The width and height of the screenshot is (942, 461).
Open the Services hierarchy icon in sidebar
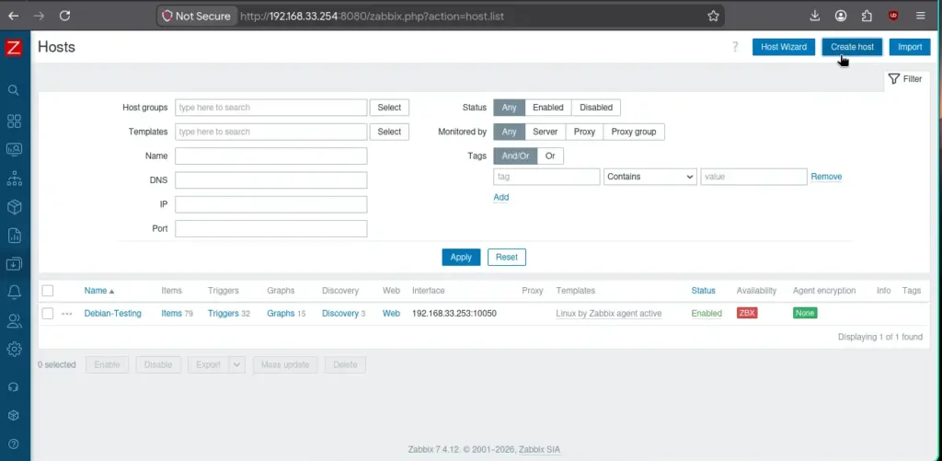click(x=14, y=178)
